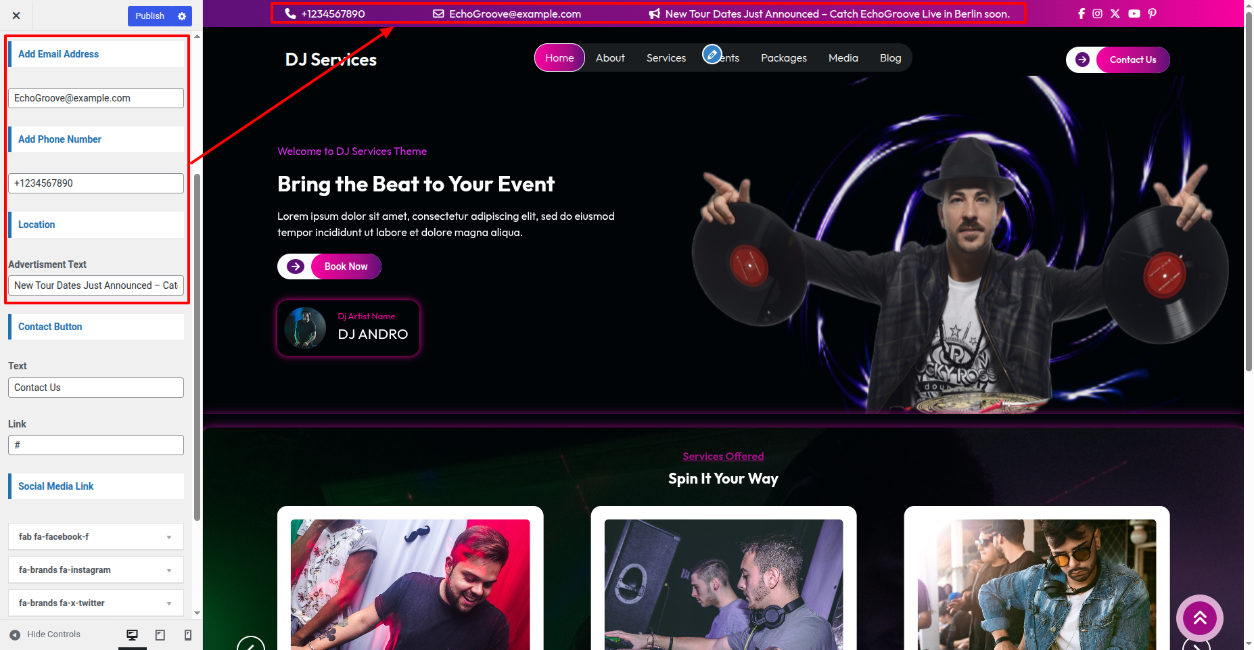The height and width of the screenshot is (650, 1254).
Task: Click the scroll-to-top double arrow button
Action: tap(1199, 618)
